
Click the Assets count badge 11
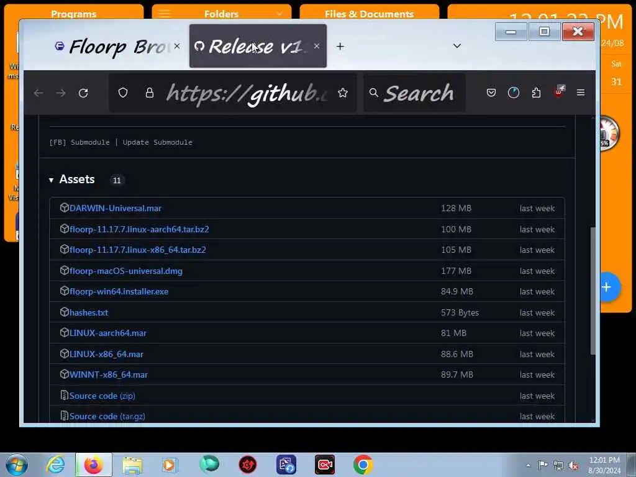click(117, 181)
